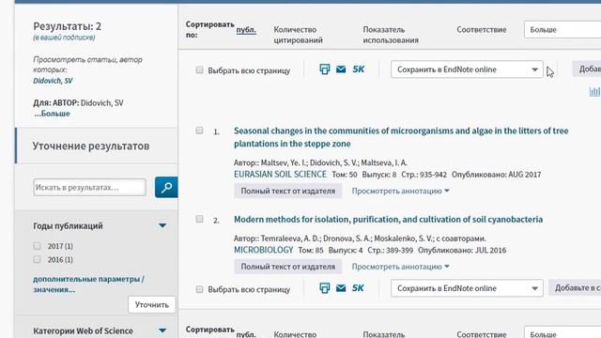Screen dimensions: 601x338
Task: Click the top email envelope icon
Action: pos(341,69)
